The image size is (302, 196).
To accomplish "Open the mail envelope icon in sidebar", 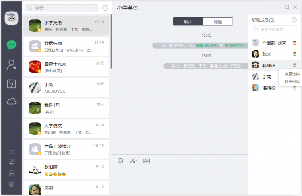I will tap(12, 151).
